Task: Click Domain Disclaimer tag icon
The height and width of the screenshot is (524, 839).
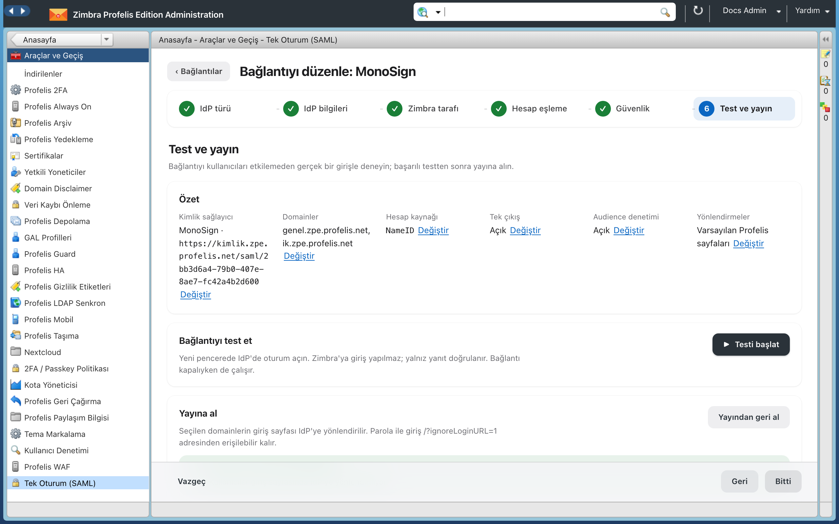Action: (x=15, y=188)
